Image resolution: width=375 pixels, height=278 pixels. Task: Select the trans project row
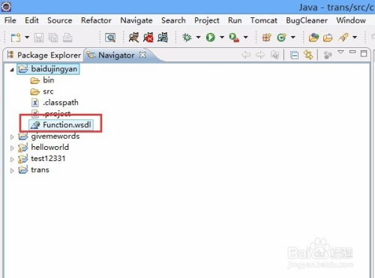click(34, 170)
